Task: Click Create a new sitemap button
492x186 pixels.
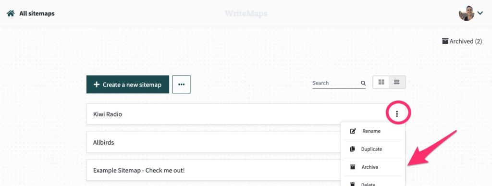Action: (128, 85)
